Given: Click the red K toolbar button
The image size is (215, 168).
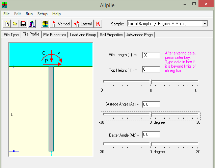Looking at the screenshot, I should (98, 24).
